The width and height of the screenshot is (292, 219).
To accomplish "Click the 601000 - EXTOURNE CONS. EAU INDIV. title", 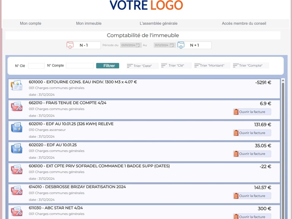I will [83, 82].
